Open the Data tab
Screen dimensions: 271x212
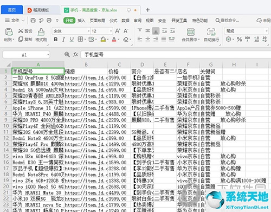125,21
